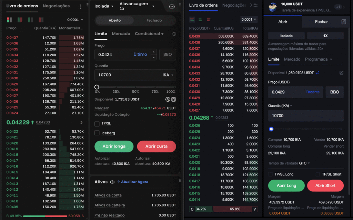Viewport: 353px width, 220px height.
Task: Enable the TP/SL checkbox
Action: pyautogui.click(x=97, y=124)
